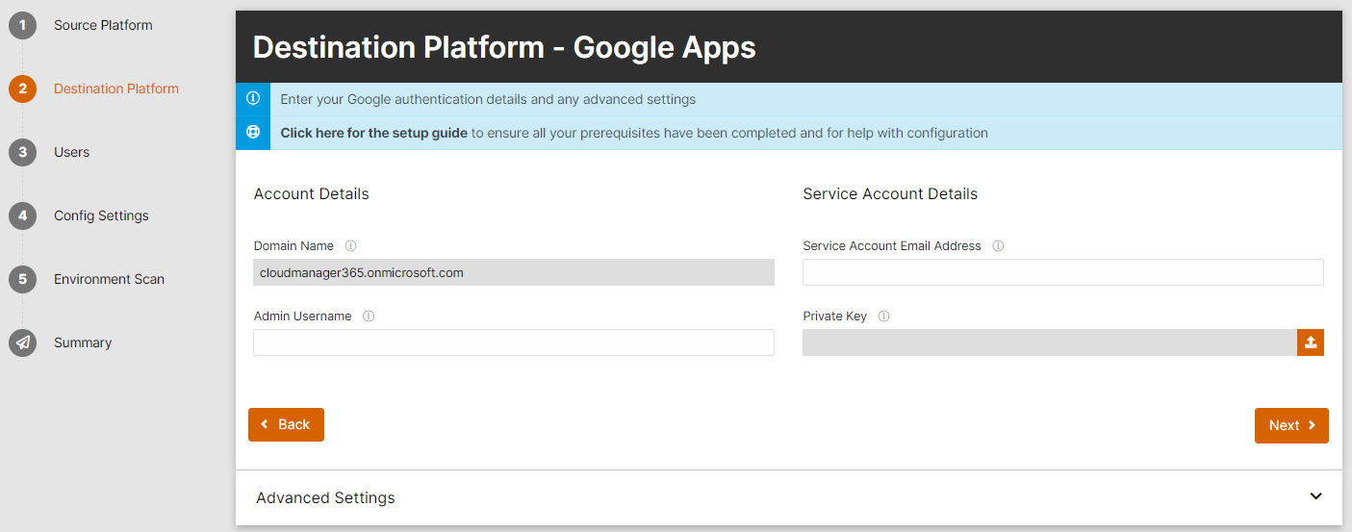1352x532 pixels.
Task: Click the Account Details heading
Action: [x=312, y=194]
